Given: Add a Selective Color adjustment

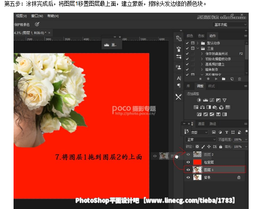Looking at the screenshot, I should [218, 114].
